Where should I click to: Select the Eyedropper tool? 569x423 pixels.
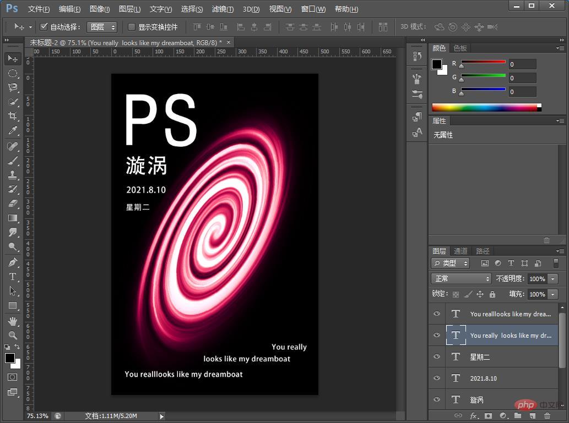tap(13, 130)
